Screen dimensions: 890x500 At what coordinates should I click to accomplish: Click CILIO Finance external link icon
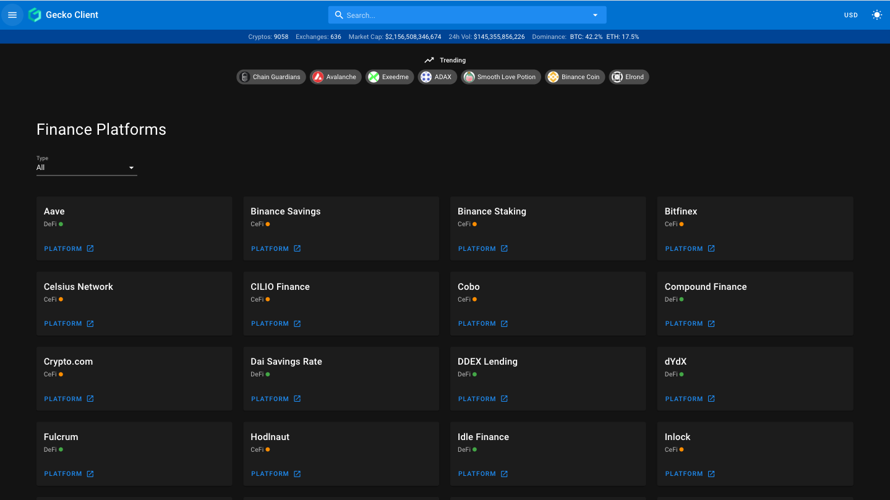click(x=297, y=324)
